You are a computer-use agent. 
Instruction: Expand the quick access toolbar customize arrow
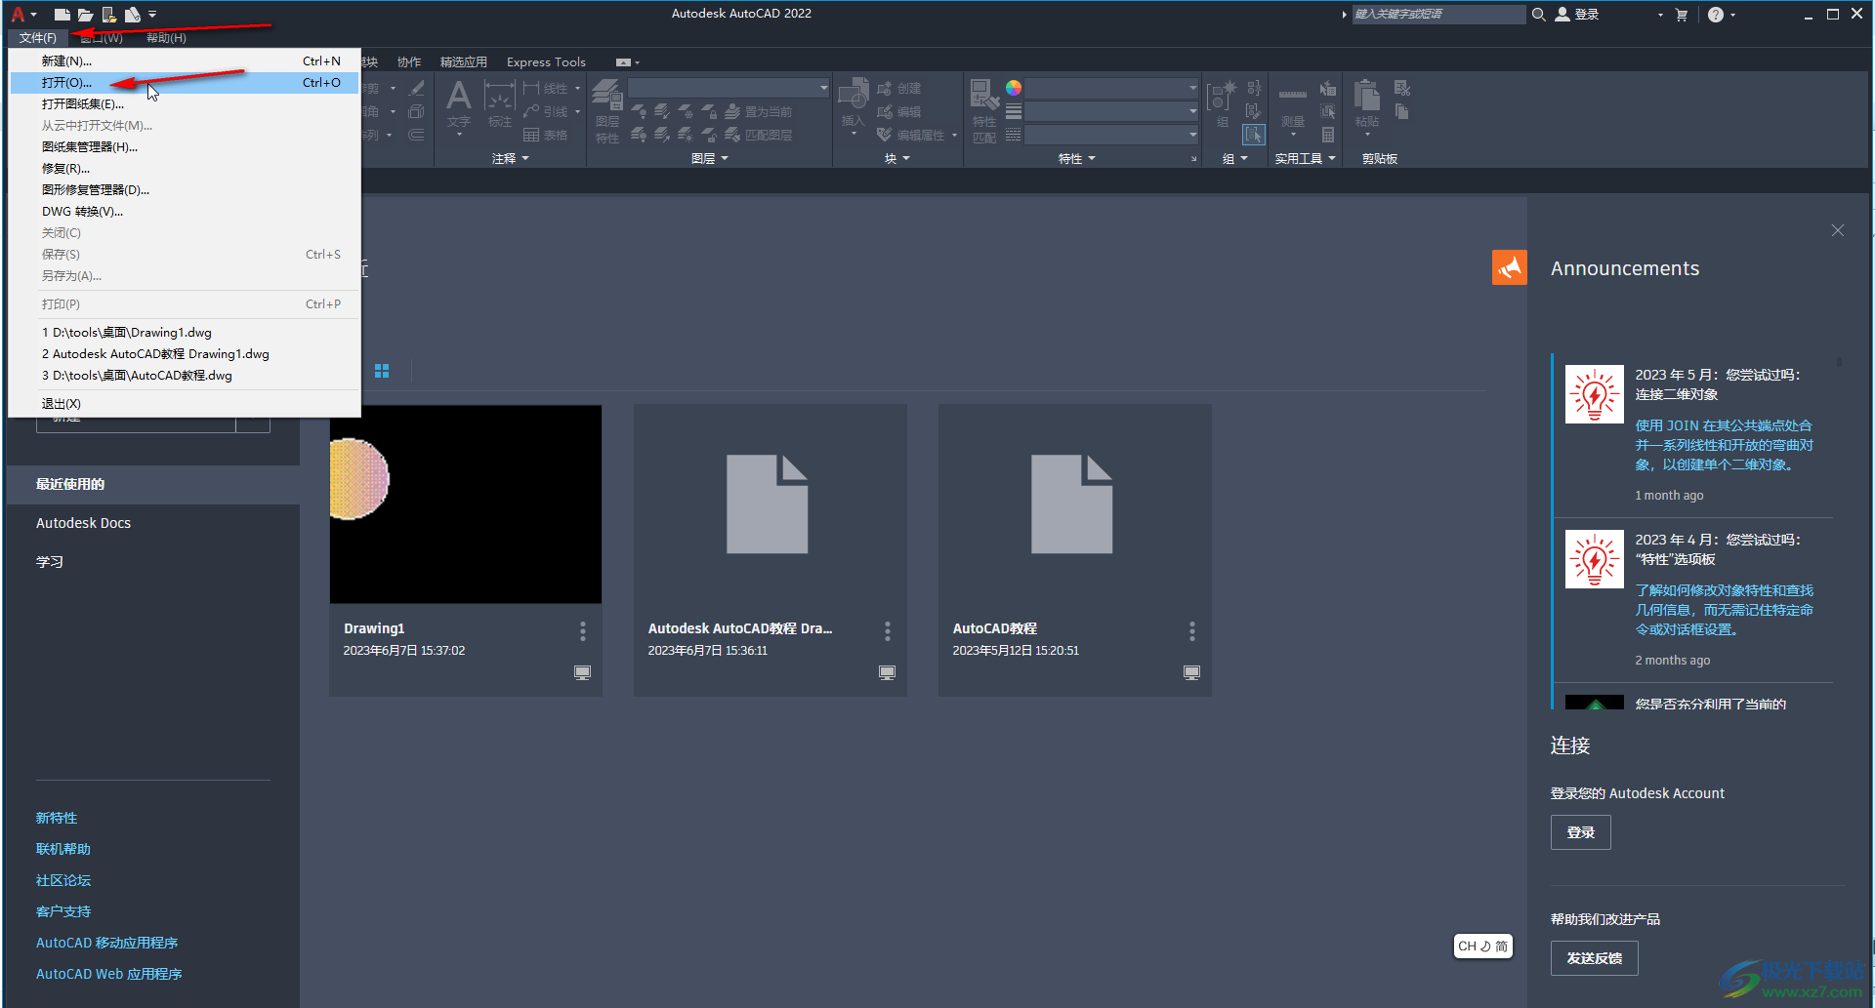coord(152,15)
